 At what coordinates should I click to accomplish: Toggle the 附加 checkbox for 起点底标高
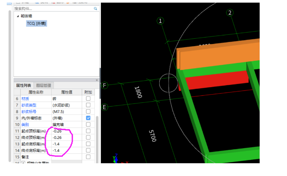point(88,144)
